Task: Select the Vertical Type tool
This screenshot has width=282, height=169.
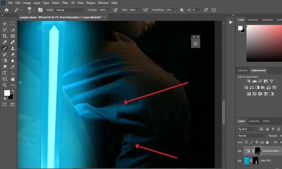Action: pyautogui.click(x=5, y=73)
